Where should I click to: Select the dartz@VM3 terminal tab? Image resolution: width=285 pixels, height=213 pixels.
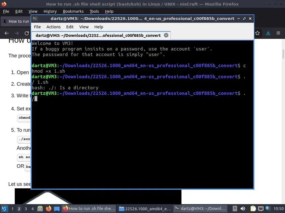click(x=101, y=35)
